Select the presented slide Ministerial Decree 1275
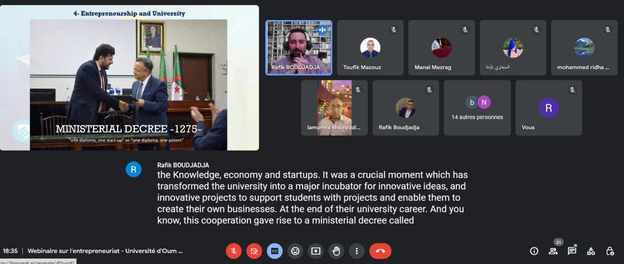 click(x=129, y=78)
